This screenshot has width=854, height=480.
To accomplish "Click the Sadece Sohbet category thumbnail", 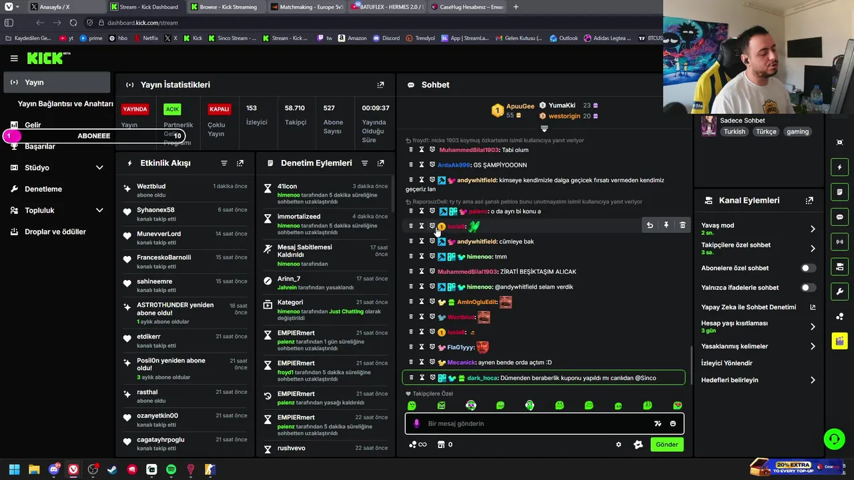I will [709, 126].
